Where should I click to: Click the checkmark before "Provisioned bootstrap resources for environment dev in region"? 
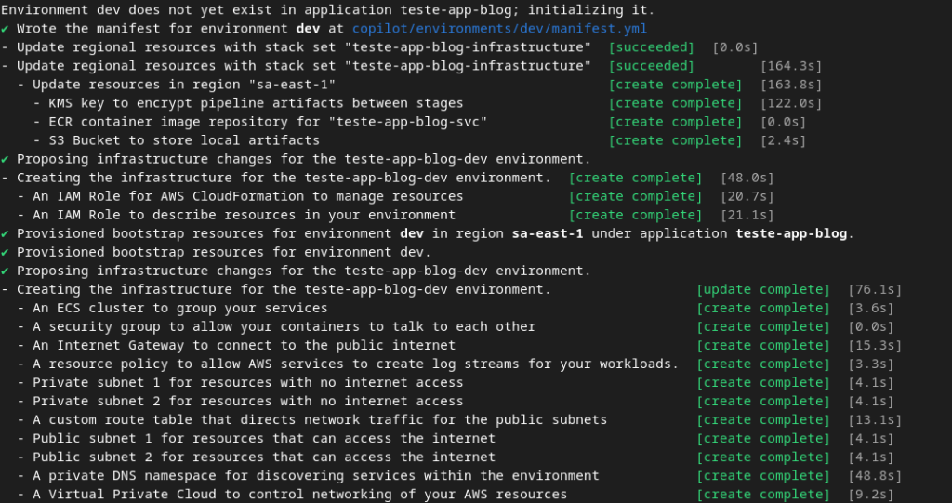pyautogui.click(x=6, y=233)
